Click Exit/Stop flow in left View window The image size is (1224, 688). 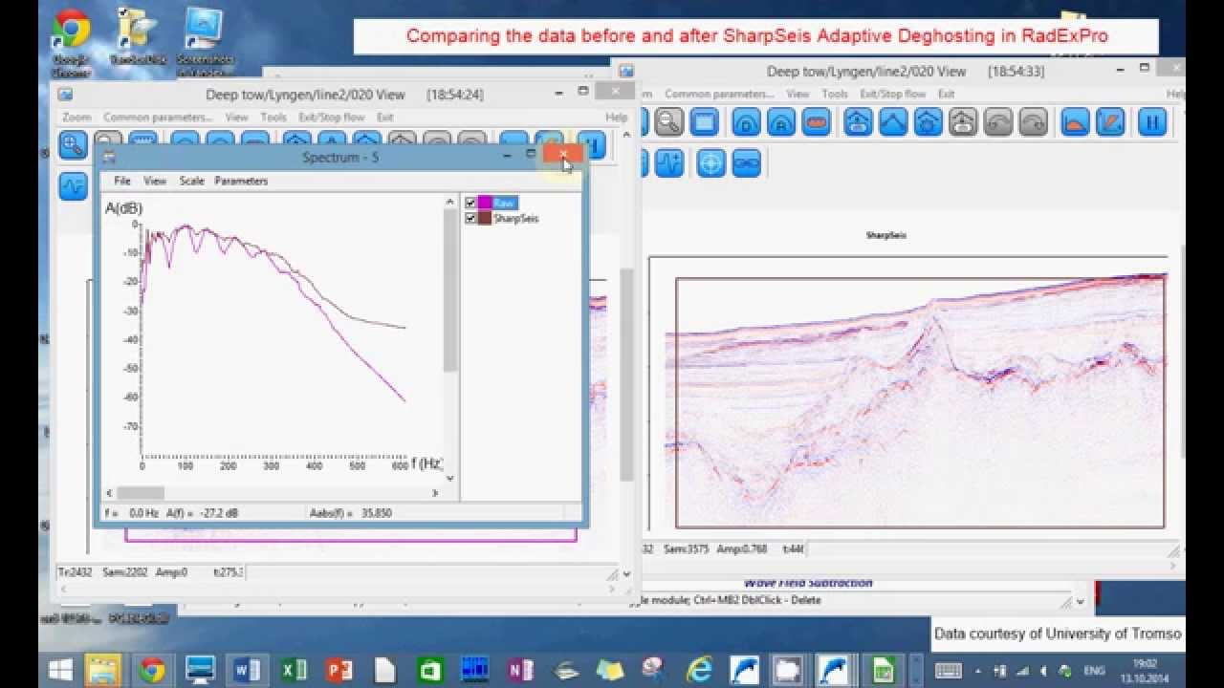point(332,118)
